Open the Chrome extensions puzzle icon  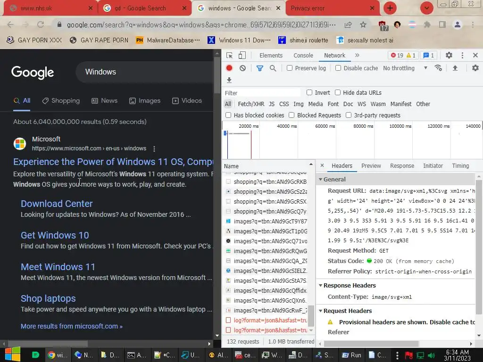(427, 25)
